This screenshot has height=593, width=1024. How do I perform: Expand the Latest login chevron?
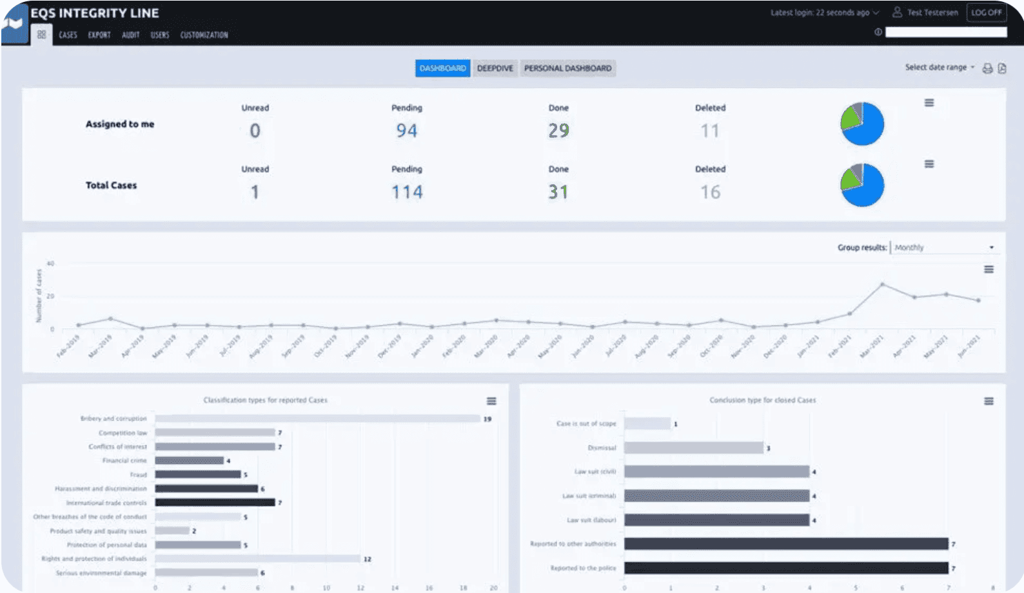[876, 13]
